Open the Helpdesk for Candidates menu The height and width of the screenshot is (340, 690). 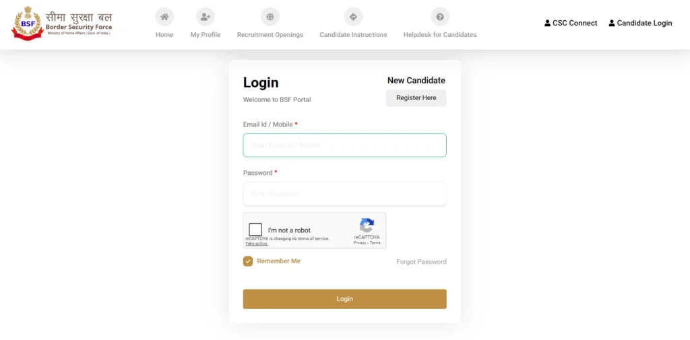[x=440, y=34]
